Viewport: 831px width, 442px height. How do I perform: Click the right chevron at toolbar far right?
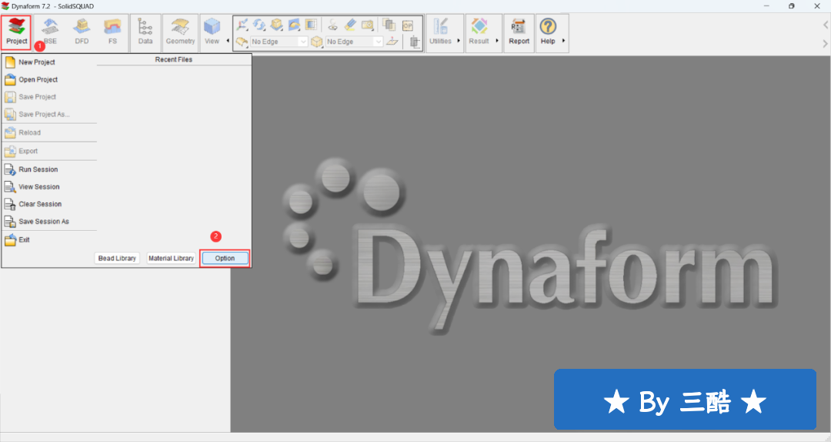825,44
